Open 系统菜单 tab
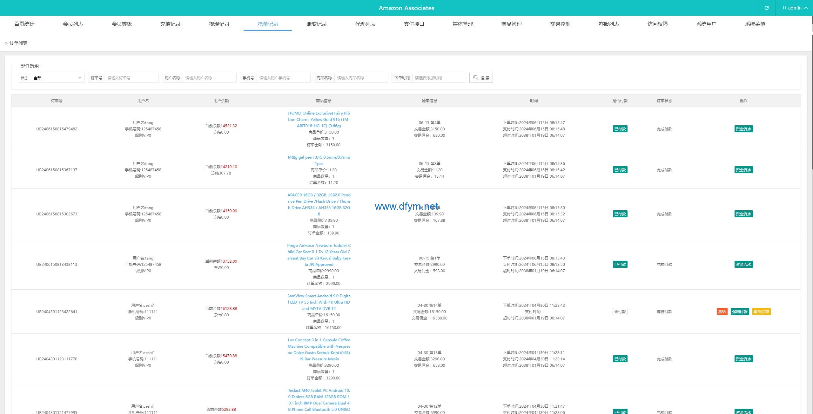The width and height of the screenshot is (813, 414). [x=755, y=24]
